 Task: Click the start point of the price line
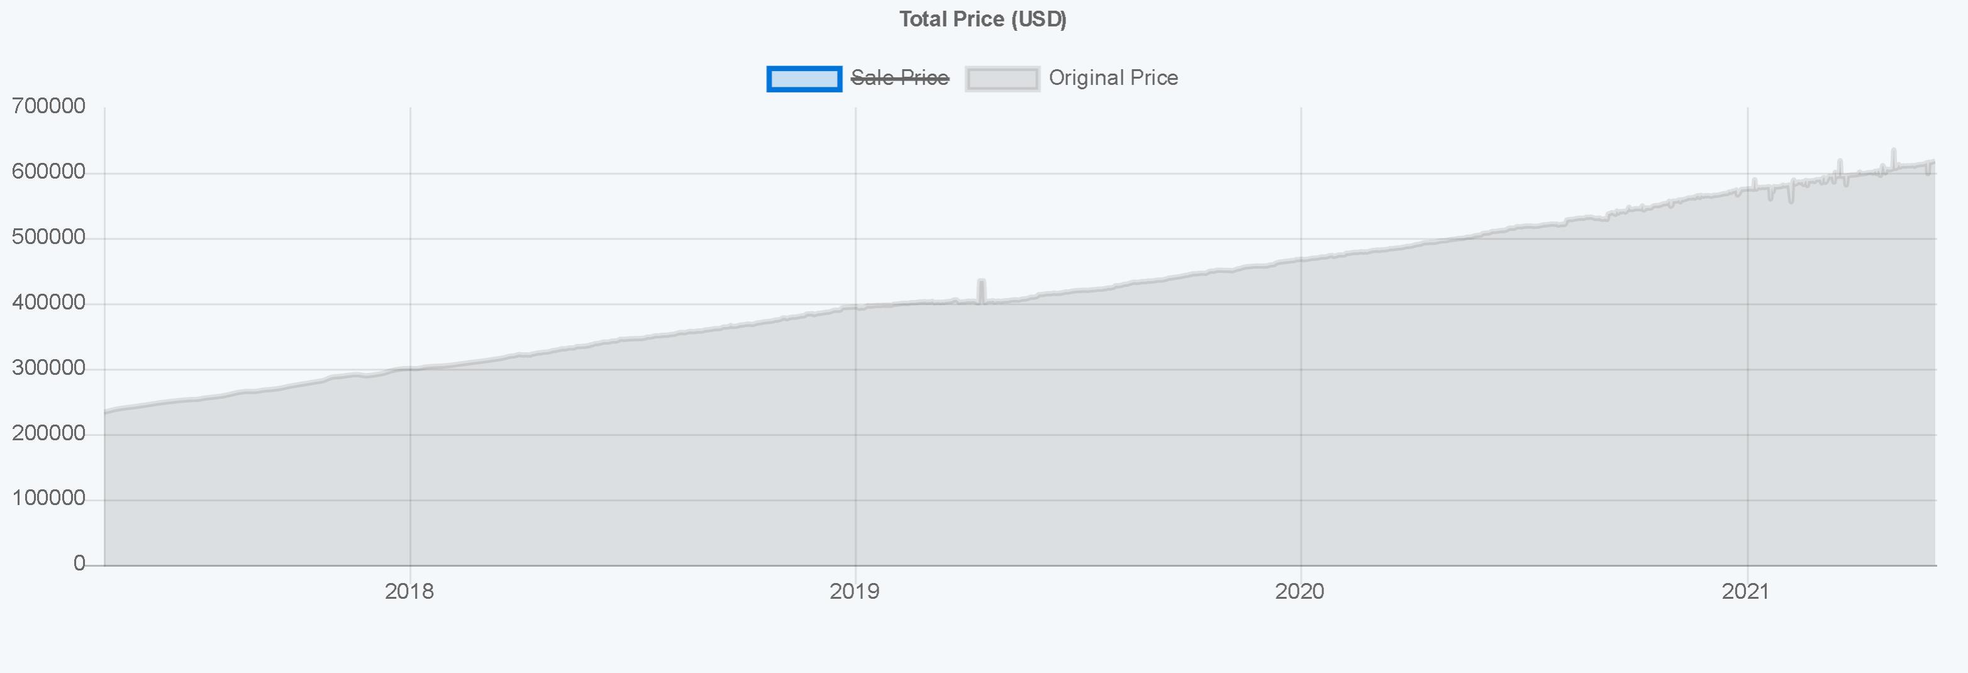pos(106,413)
